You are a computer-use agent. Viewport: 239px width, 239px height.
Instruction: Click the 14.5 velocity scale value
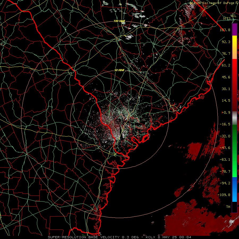[226, 101]
